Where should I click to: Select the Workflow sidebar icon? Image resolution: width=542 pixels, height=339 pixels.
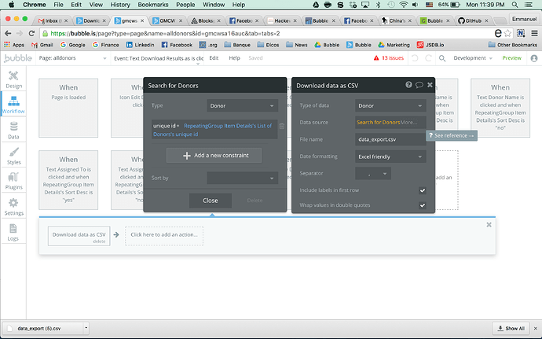click(13, 105)
